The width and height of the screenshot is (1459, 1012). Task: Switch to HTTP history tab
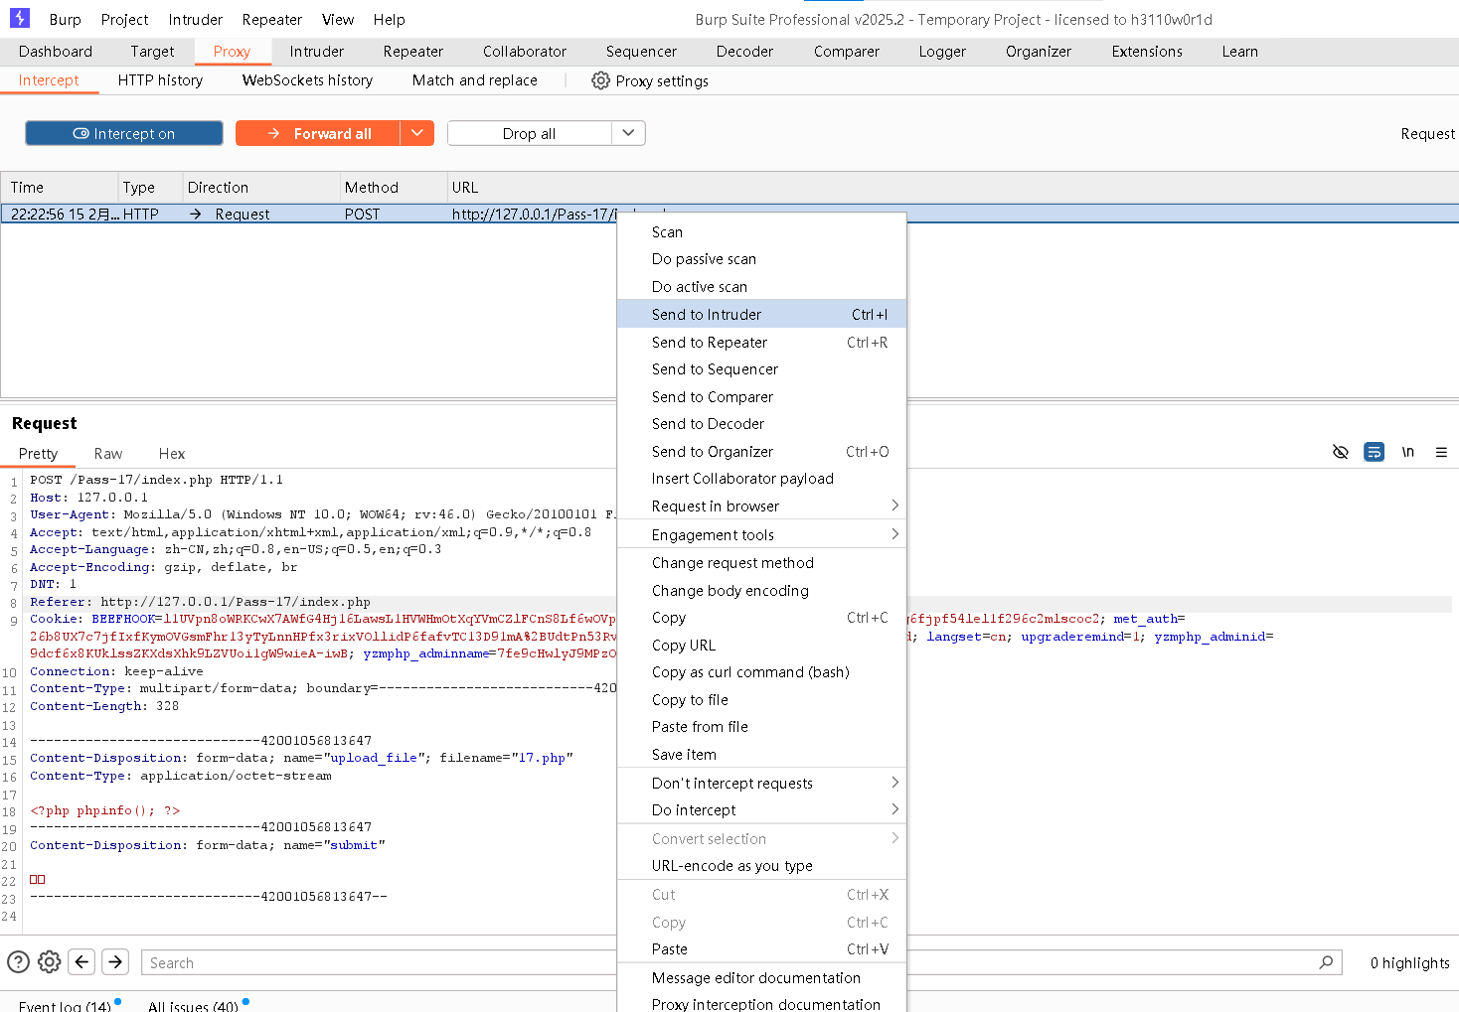point(160,80)
